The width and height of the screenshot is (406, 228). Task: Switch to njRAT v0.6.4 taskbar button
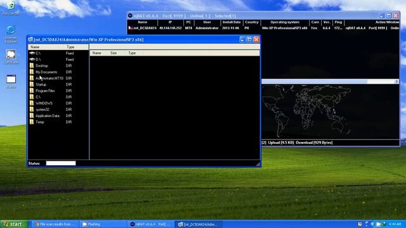click(x=151, y=224)
